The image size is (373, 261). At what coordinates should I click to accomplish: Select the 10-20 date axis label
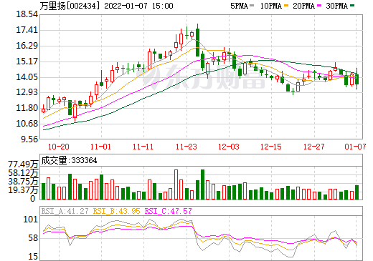59,147
